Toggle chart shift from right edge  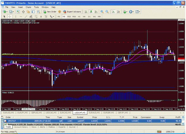(x=118, y=12)
